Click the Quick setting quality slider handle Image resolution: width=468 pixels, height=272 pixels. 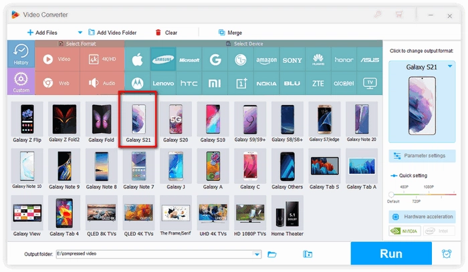(391, 194)
